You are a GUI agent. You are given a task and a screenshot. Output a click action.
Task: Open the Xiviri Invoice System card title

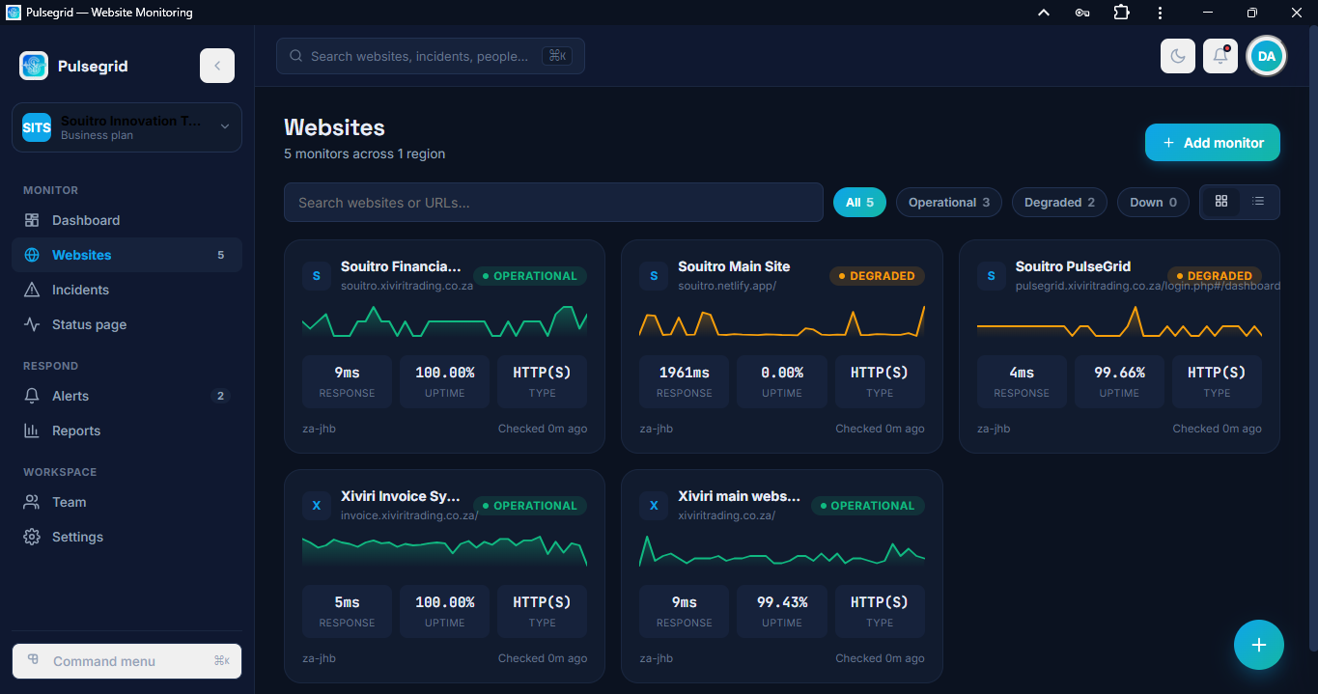coord(401,496)
